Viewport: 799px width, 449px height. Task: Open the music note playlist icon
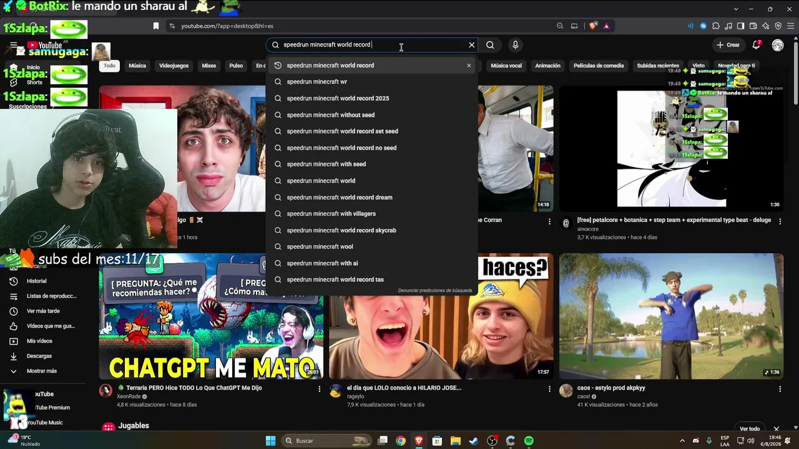pos(728,26)
